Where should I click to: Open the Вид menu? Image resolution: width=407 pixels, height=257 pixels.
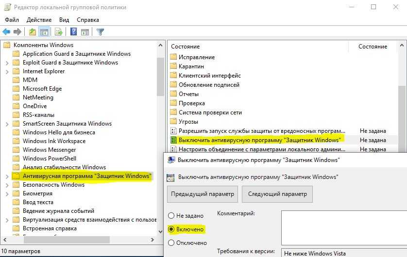click(64, 20)
